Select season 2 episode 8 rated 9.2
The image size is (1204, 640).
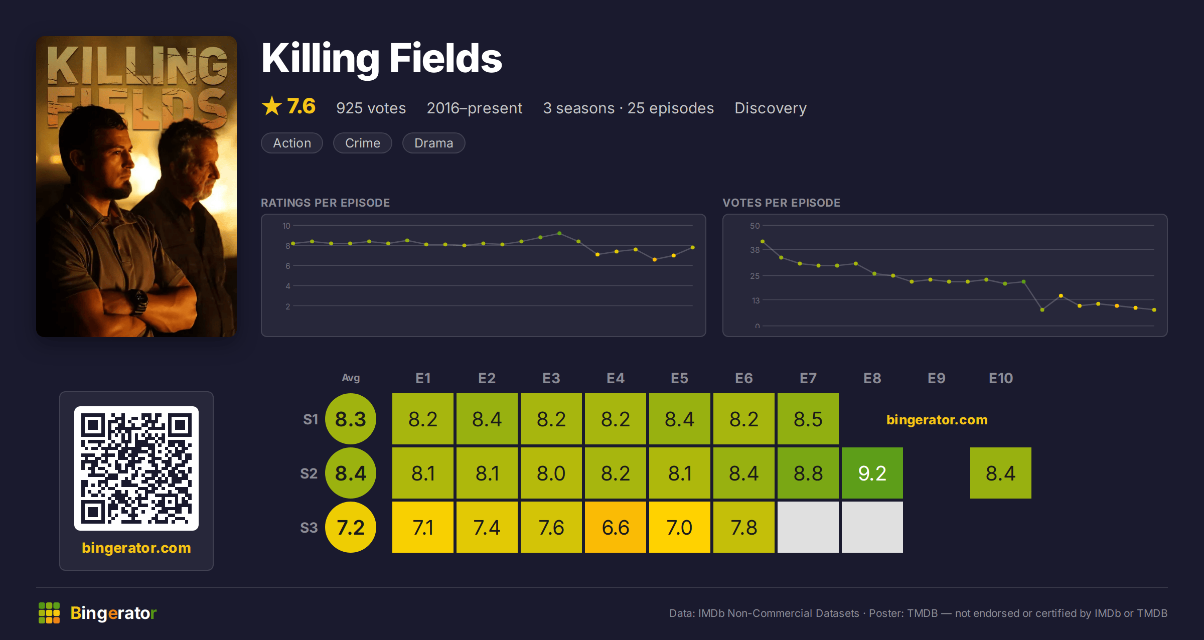coord(872,473)
